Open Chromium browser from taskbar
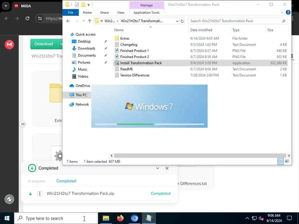 (134, 218)
